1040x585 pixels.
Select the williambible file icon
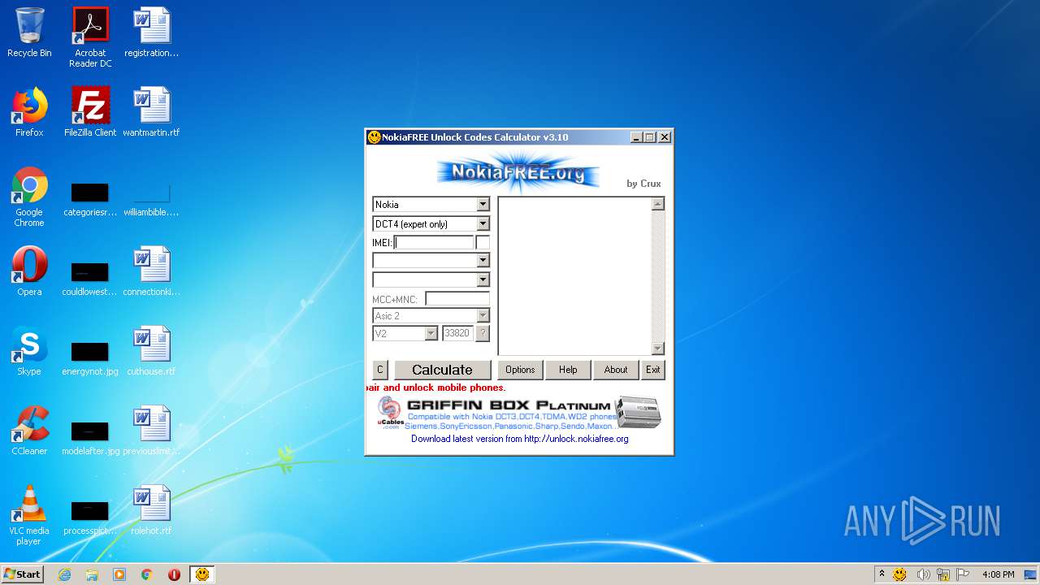click(152, 200)
